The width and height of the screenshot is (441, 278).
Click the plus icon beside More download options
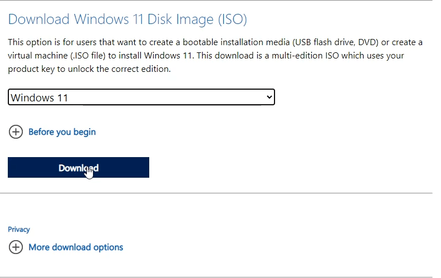tap(16, 247)
